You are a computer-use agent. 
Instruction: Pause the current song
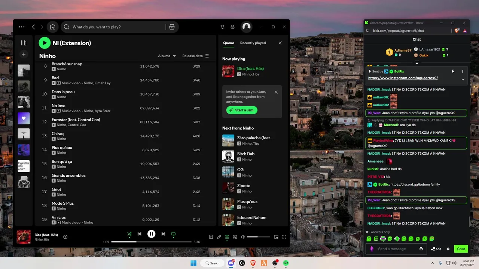pos(151,234)
